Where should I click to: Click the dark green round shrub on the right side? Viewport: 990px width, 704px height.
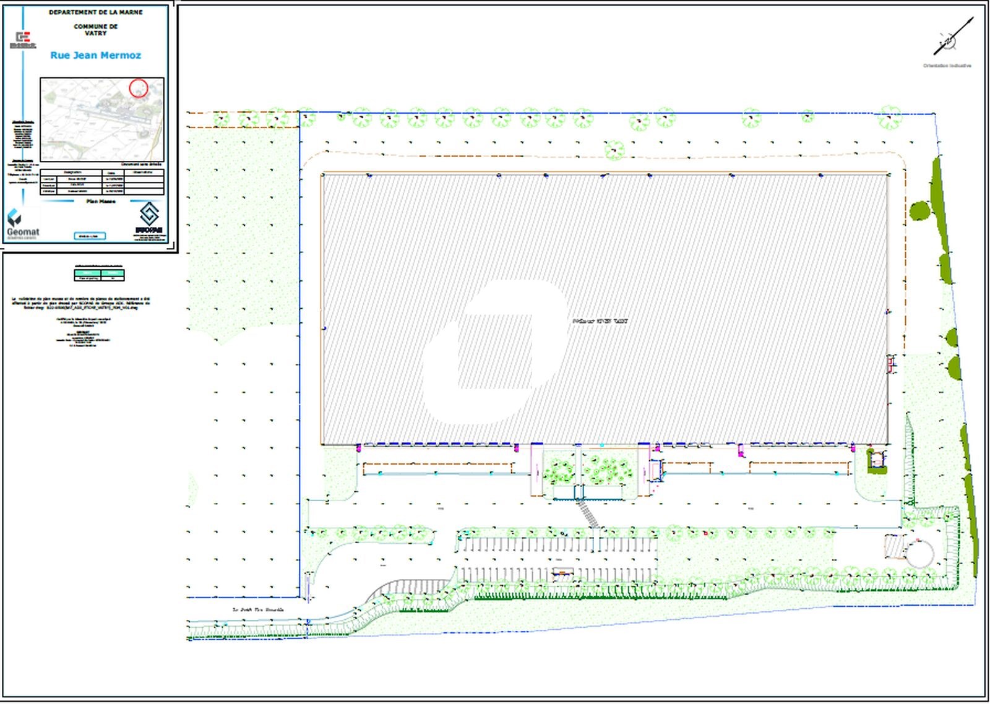tap(919, 211)
